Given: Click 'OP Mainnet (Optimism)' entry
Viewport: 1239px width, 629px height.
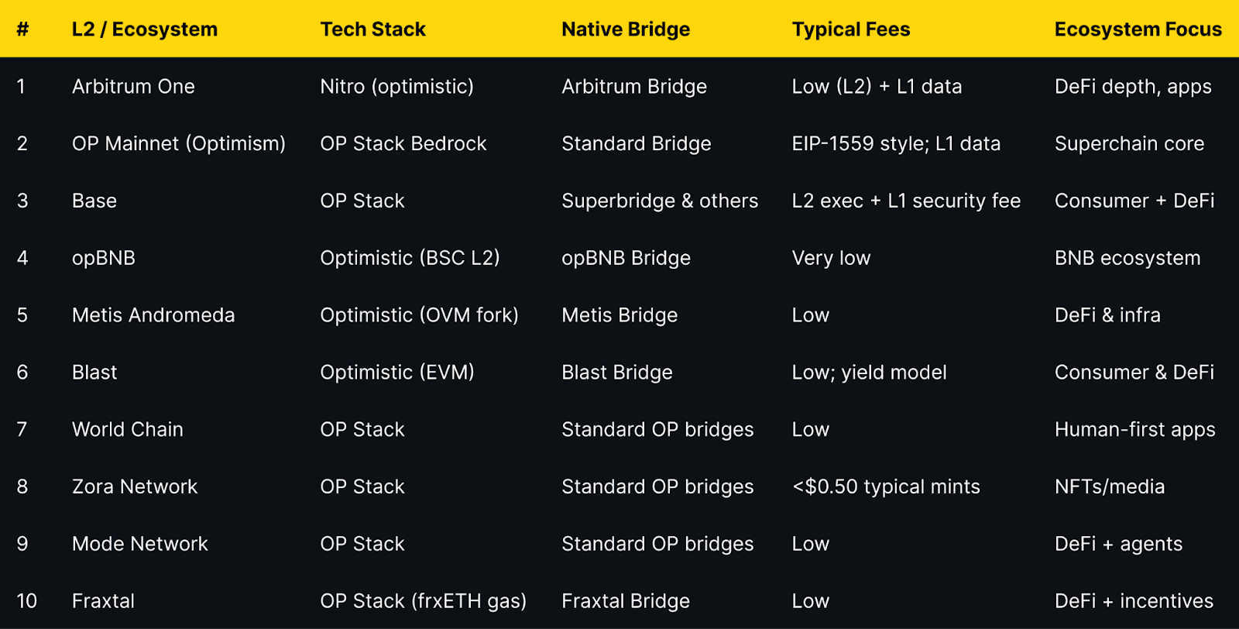Looking at the screenshot, I should (178, 144).
